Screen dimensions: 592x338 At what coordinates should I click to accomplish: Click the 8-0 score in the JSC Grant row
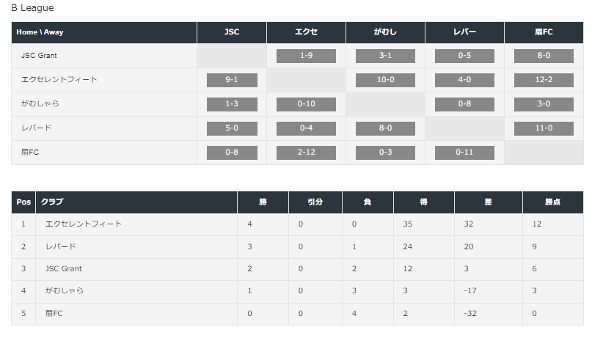coord(544,56)
